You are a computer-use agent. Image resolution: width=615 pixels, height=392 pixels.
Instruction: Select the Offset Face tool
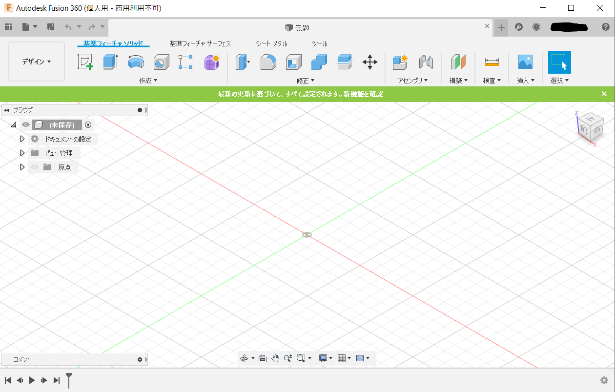click(345, 62)
